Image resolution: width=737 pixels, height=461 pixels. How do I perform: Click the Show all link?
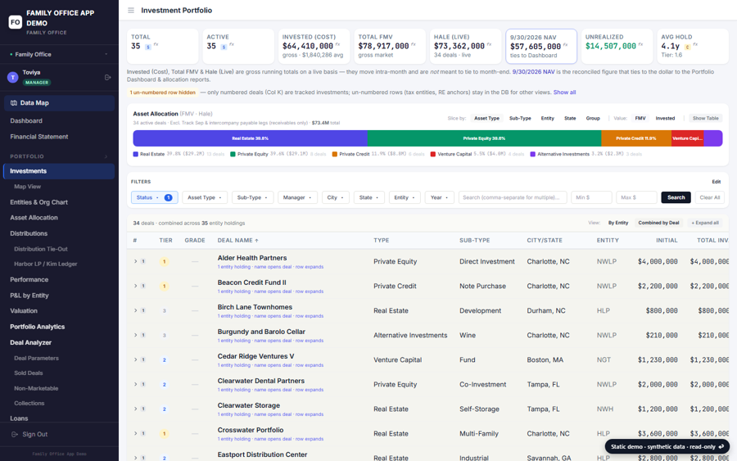[x=564, y=93]
